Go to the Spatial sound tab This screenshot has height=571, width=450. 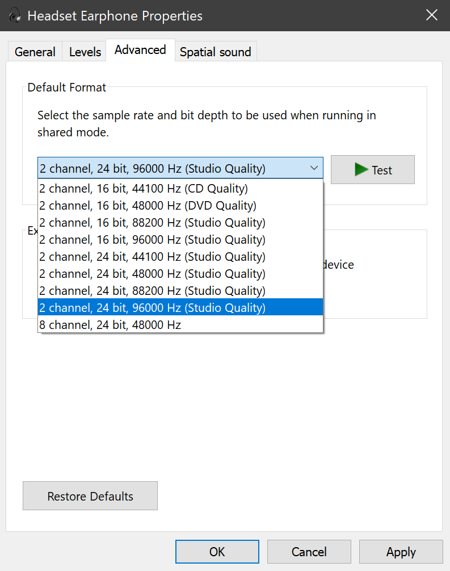click(x=215, y=52)
